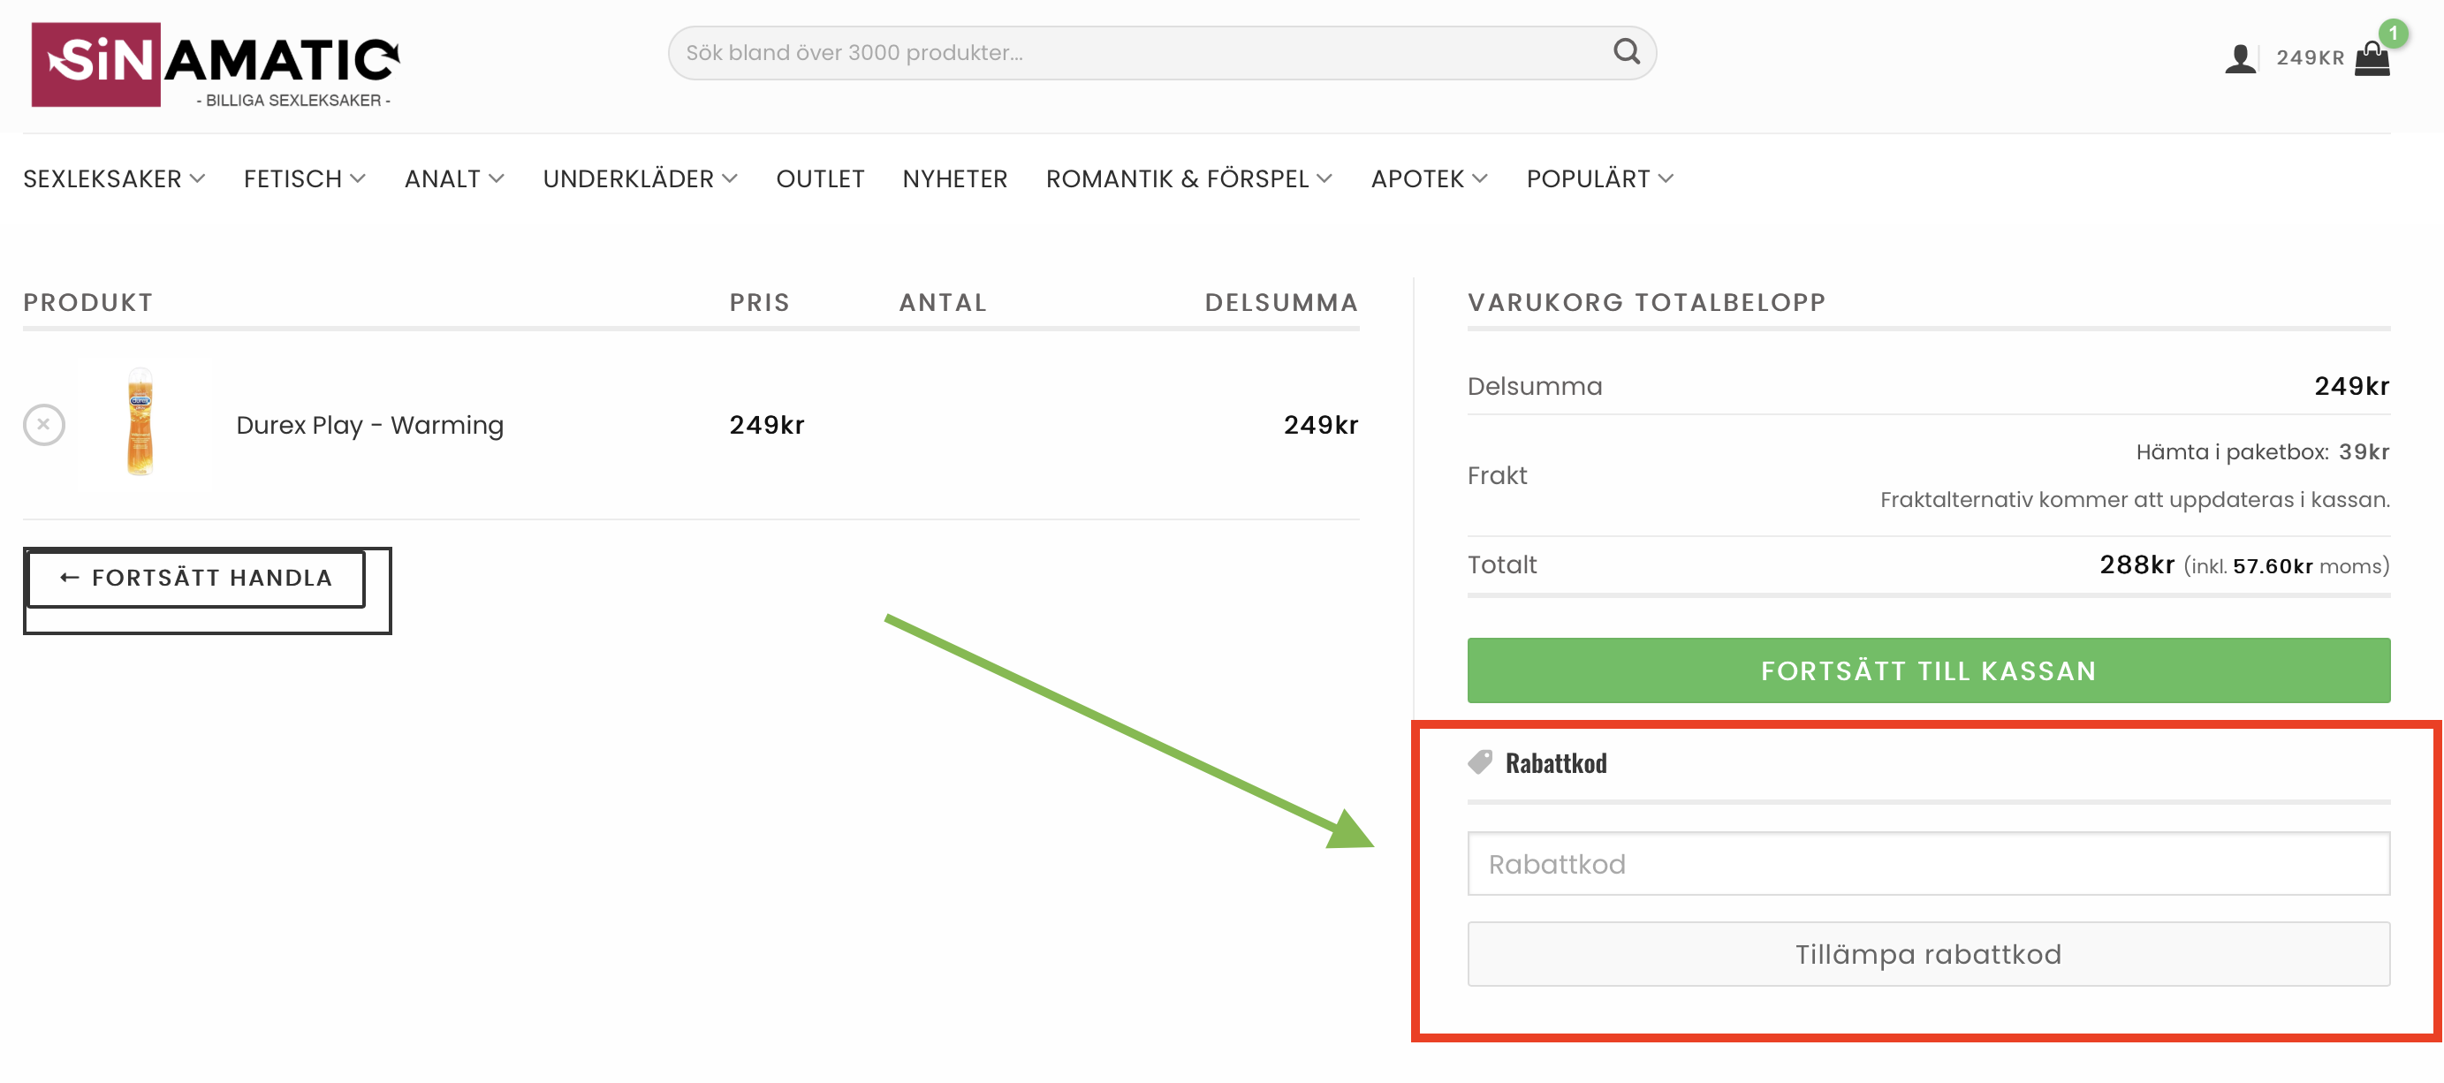Click the 'Fraktalternativ kommer att uppdateras' note
The width and height of the screenshot is (2444, 1083).
coord(2135,500)
